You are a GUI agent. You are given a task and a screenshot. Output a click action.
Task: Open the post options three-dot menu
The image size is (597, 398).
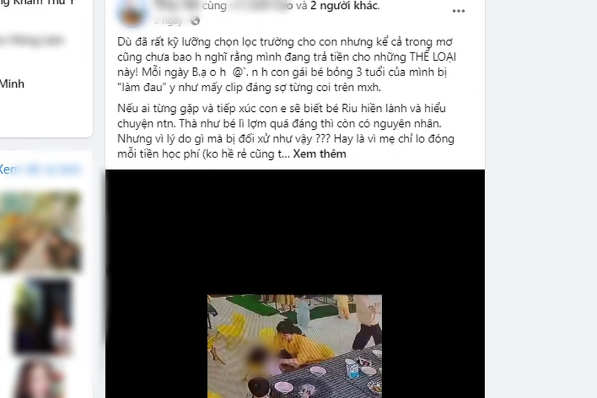coord(458,11)
